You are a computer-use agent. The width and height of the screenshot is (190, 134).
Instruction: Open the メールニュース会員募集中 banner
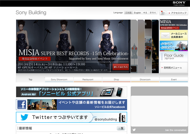pyautogui.click(x=174, y=35)
